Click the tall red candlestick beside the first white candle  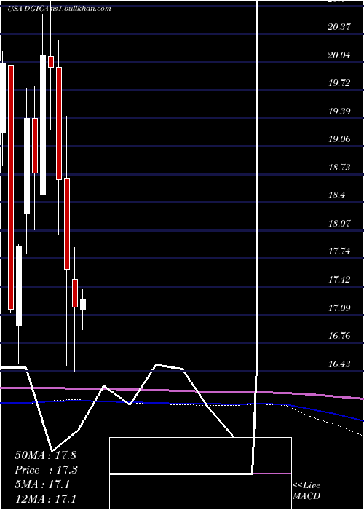pos(11,187)
